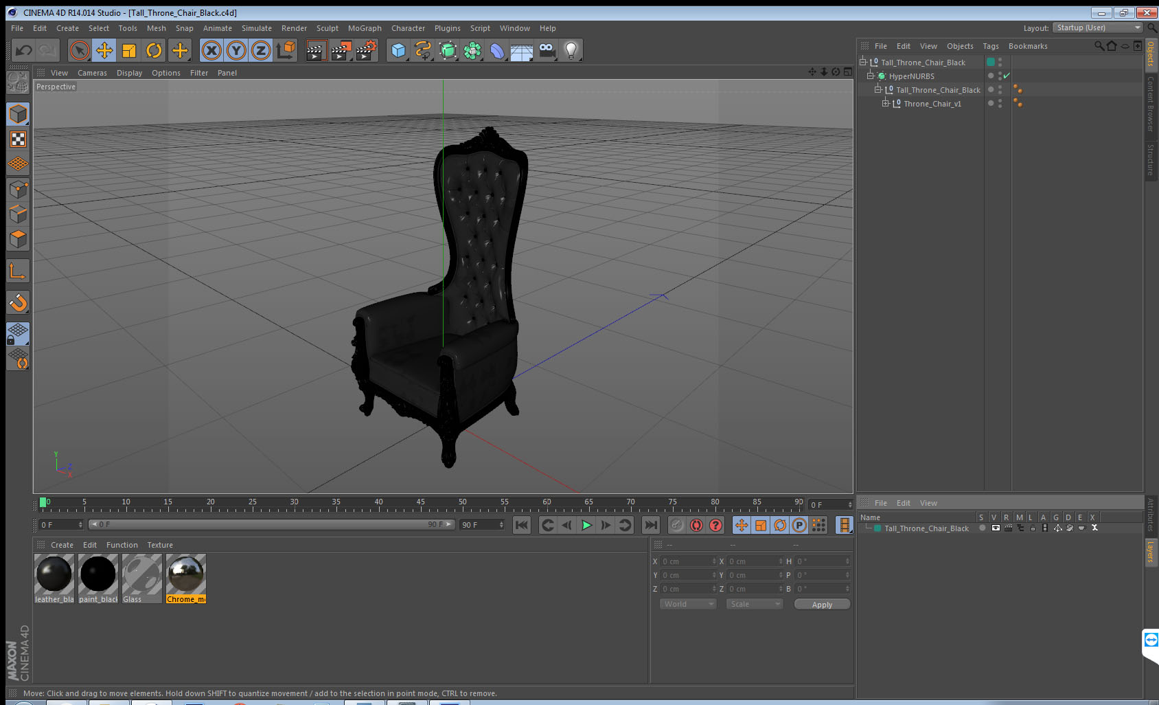Click search magnifier in Object Manager
The height and width of the screenshot is (705, 1159).
tap(1099, 46)
